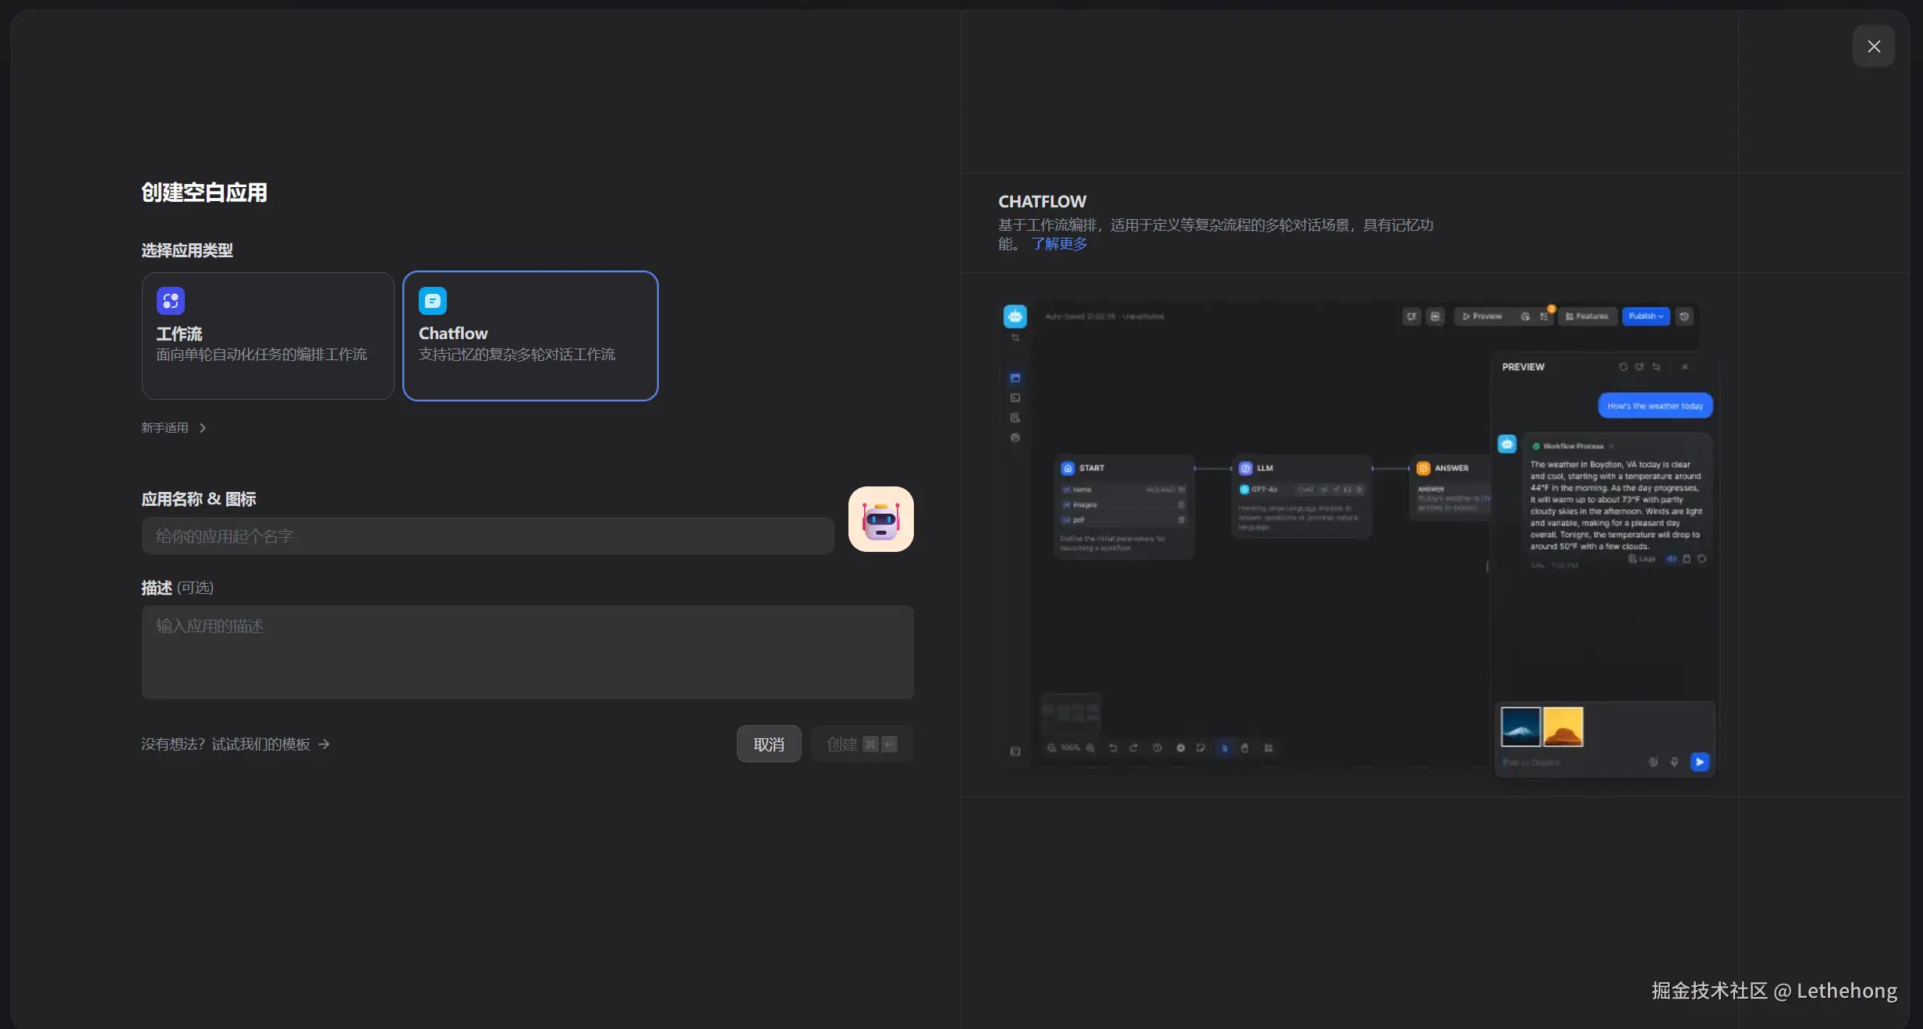Click the blue send arrow in the preview chat
The image size is (1923, 1029).
coord(1699,762)
